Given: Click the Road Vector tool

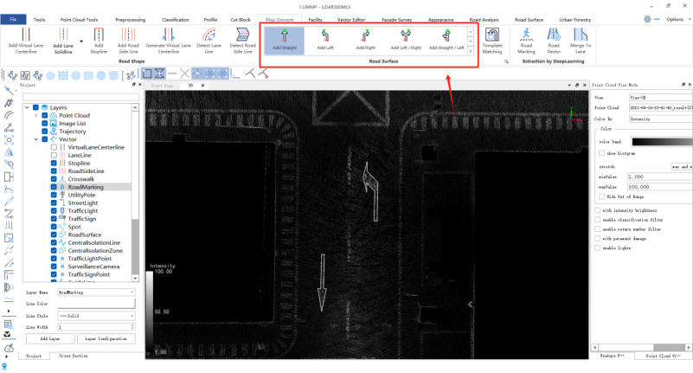Looking at the screenshot, I should [x=554, y=41].
